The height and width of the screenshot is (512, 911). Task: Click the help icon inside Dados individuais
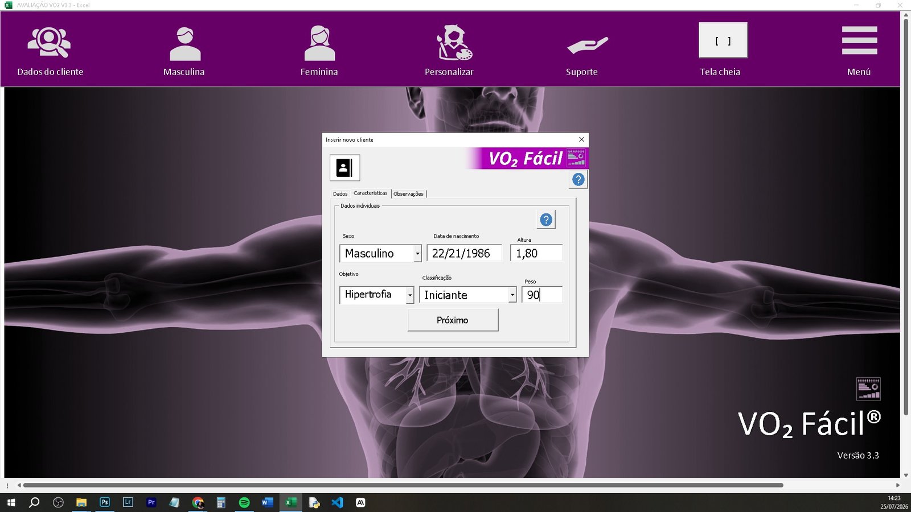tap(546, 220)
